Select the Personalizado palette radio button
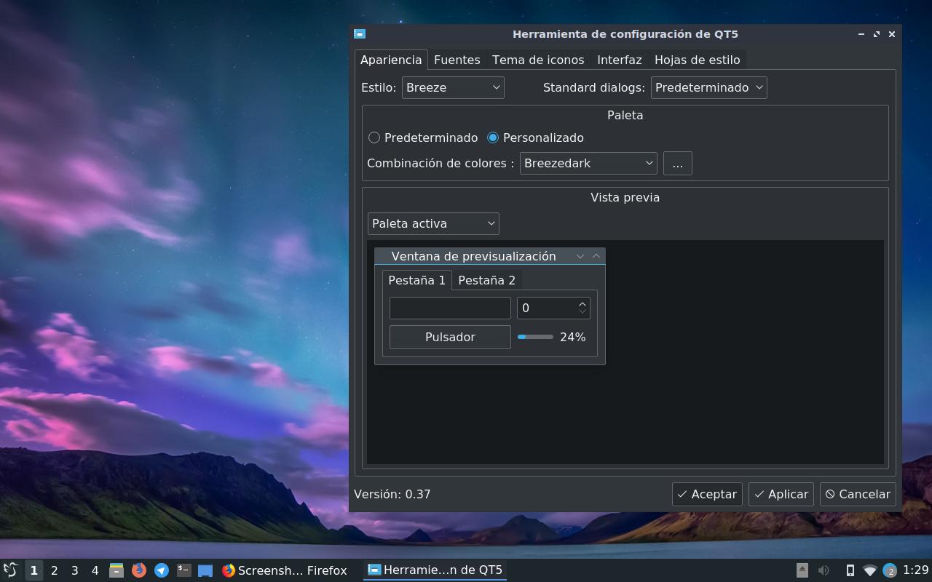The image size is (932, 582). (x=493, y=137)
